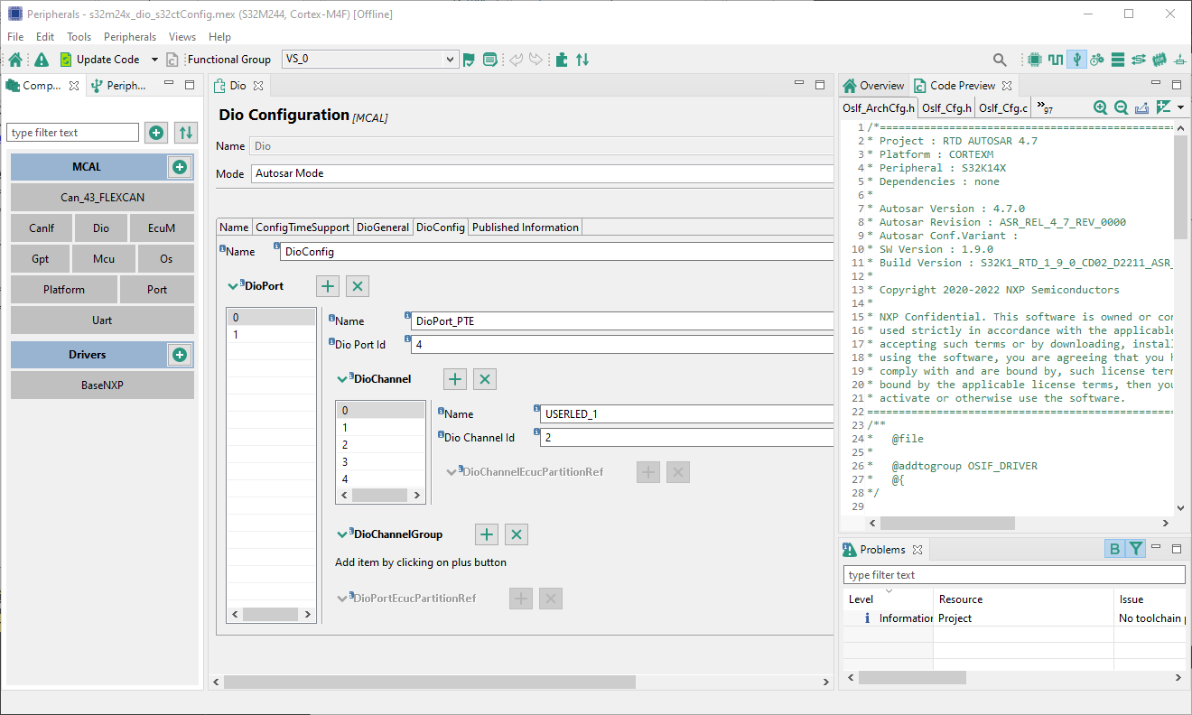The width and height of the screenshot is (1192, 715).
Task: Click the search icon on the main toolbar
Action: (x=1000, y=59)
